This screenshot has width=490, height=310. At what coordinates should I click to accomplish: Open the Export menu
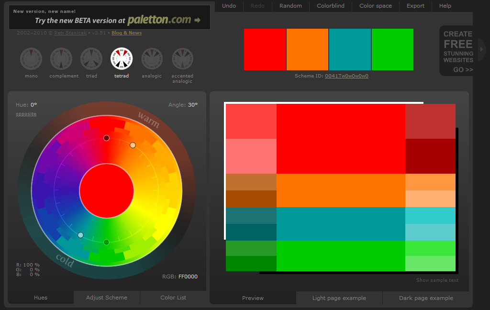coord(416,6)
